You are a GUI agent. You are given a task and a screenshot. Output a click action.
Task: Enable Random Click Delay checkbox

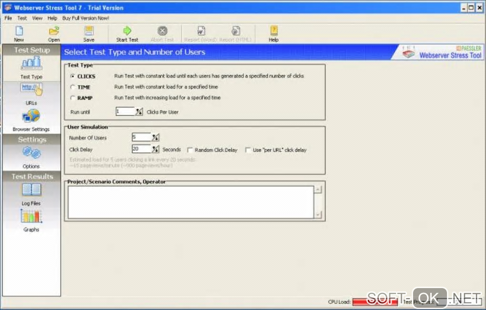tap(190, 150)
